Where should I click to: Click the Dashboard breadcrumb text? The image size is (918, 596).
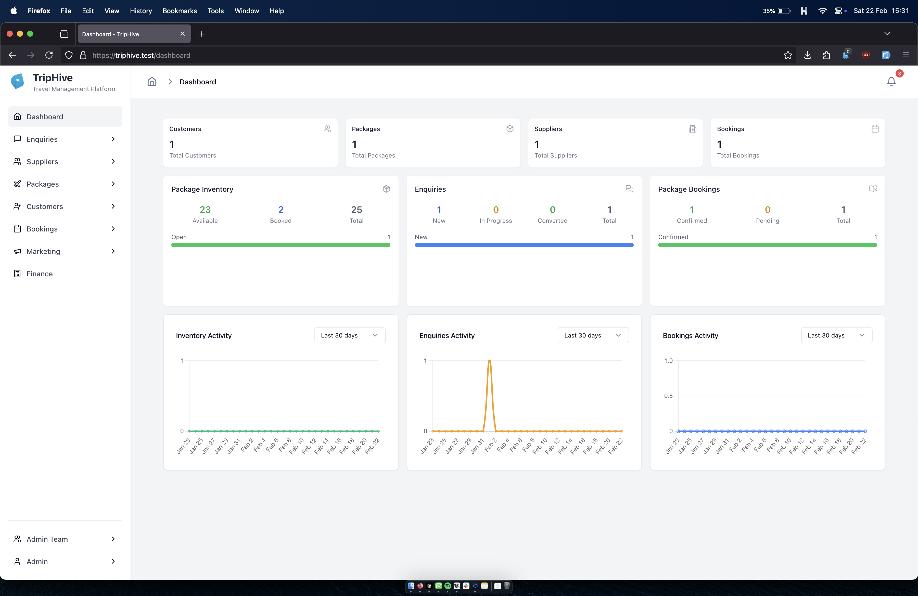[197, 82]
